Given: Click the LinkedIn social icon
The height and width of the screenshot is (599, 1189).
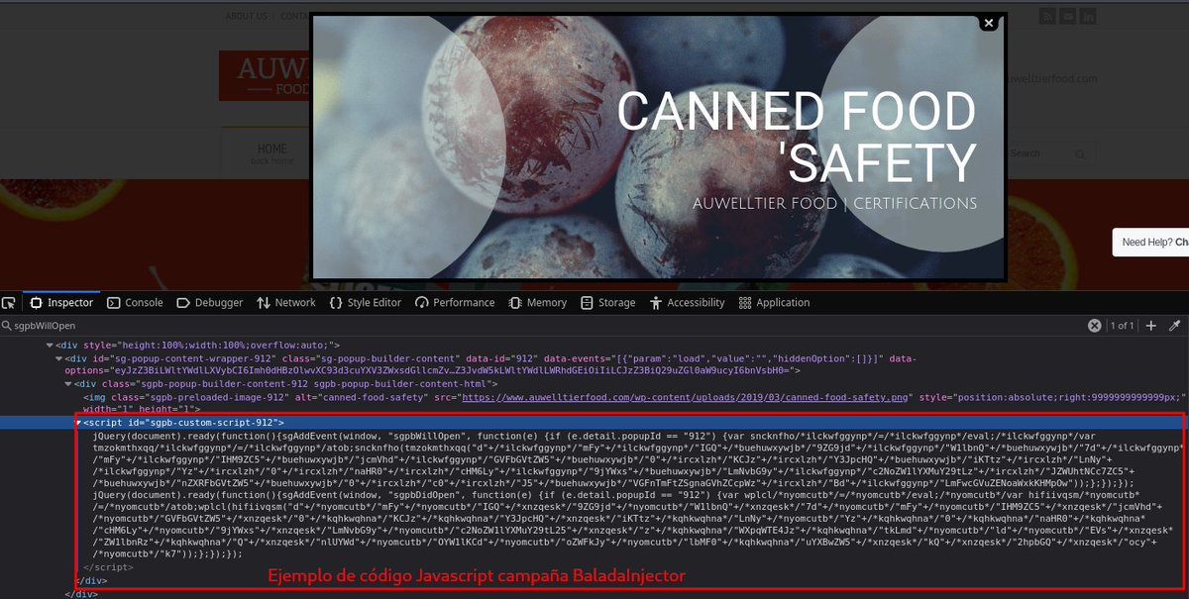Looking at the screenshot, I should pos(1088,16).
